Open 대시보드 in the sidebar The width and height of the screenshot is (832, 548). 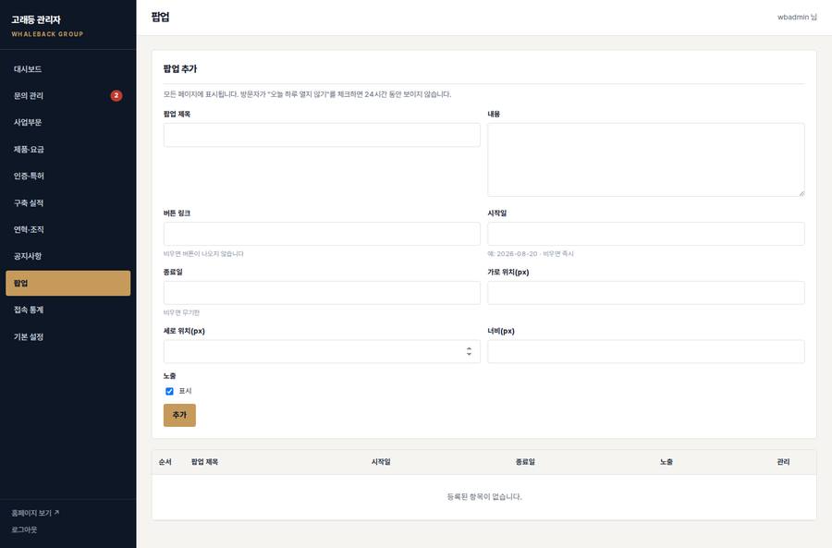(67, 69)
